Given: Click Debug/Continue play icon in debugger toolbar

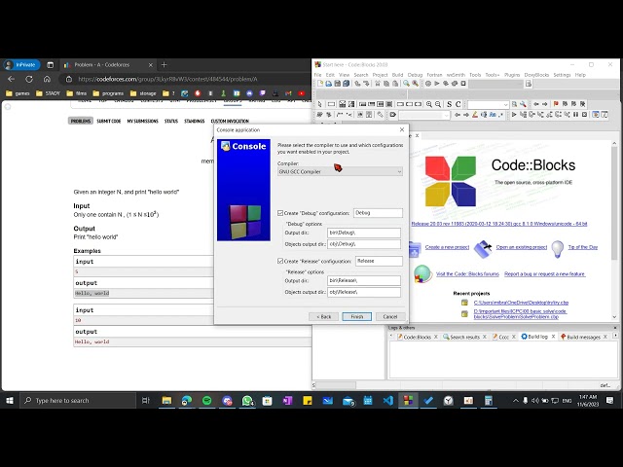Looking at the screenshot, I should pos(514,115).
